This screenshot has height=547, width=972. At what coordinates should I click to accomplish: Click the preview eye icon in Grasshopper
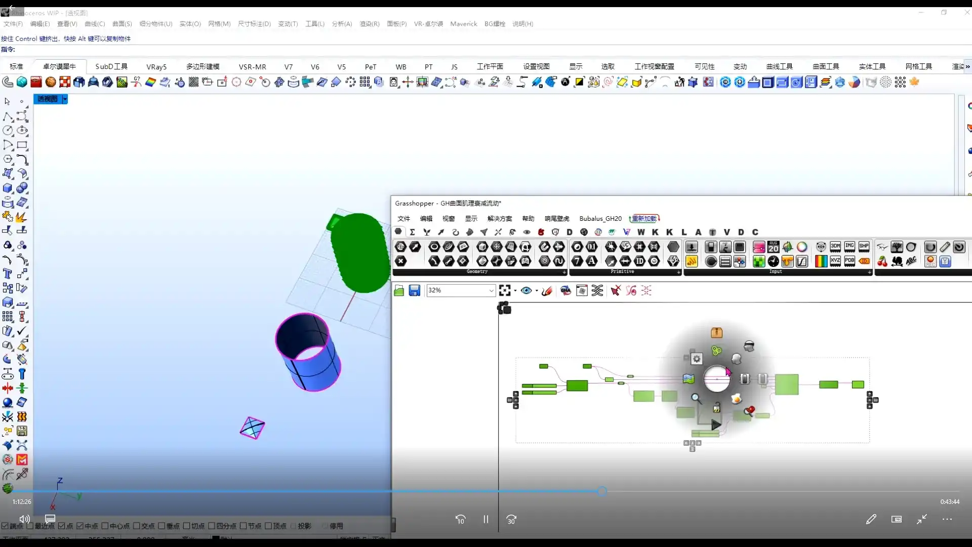pyautogui.click(x=526, y=290)
